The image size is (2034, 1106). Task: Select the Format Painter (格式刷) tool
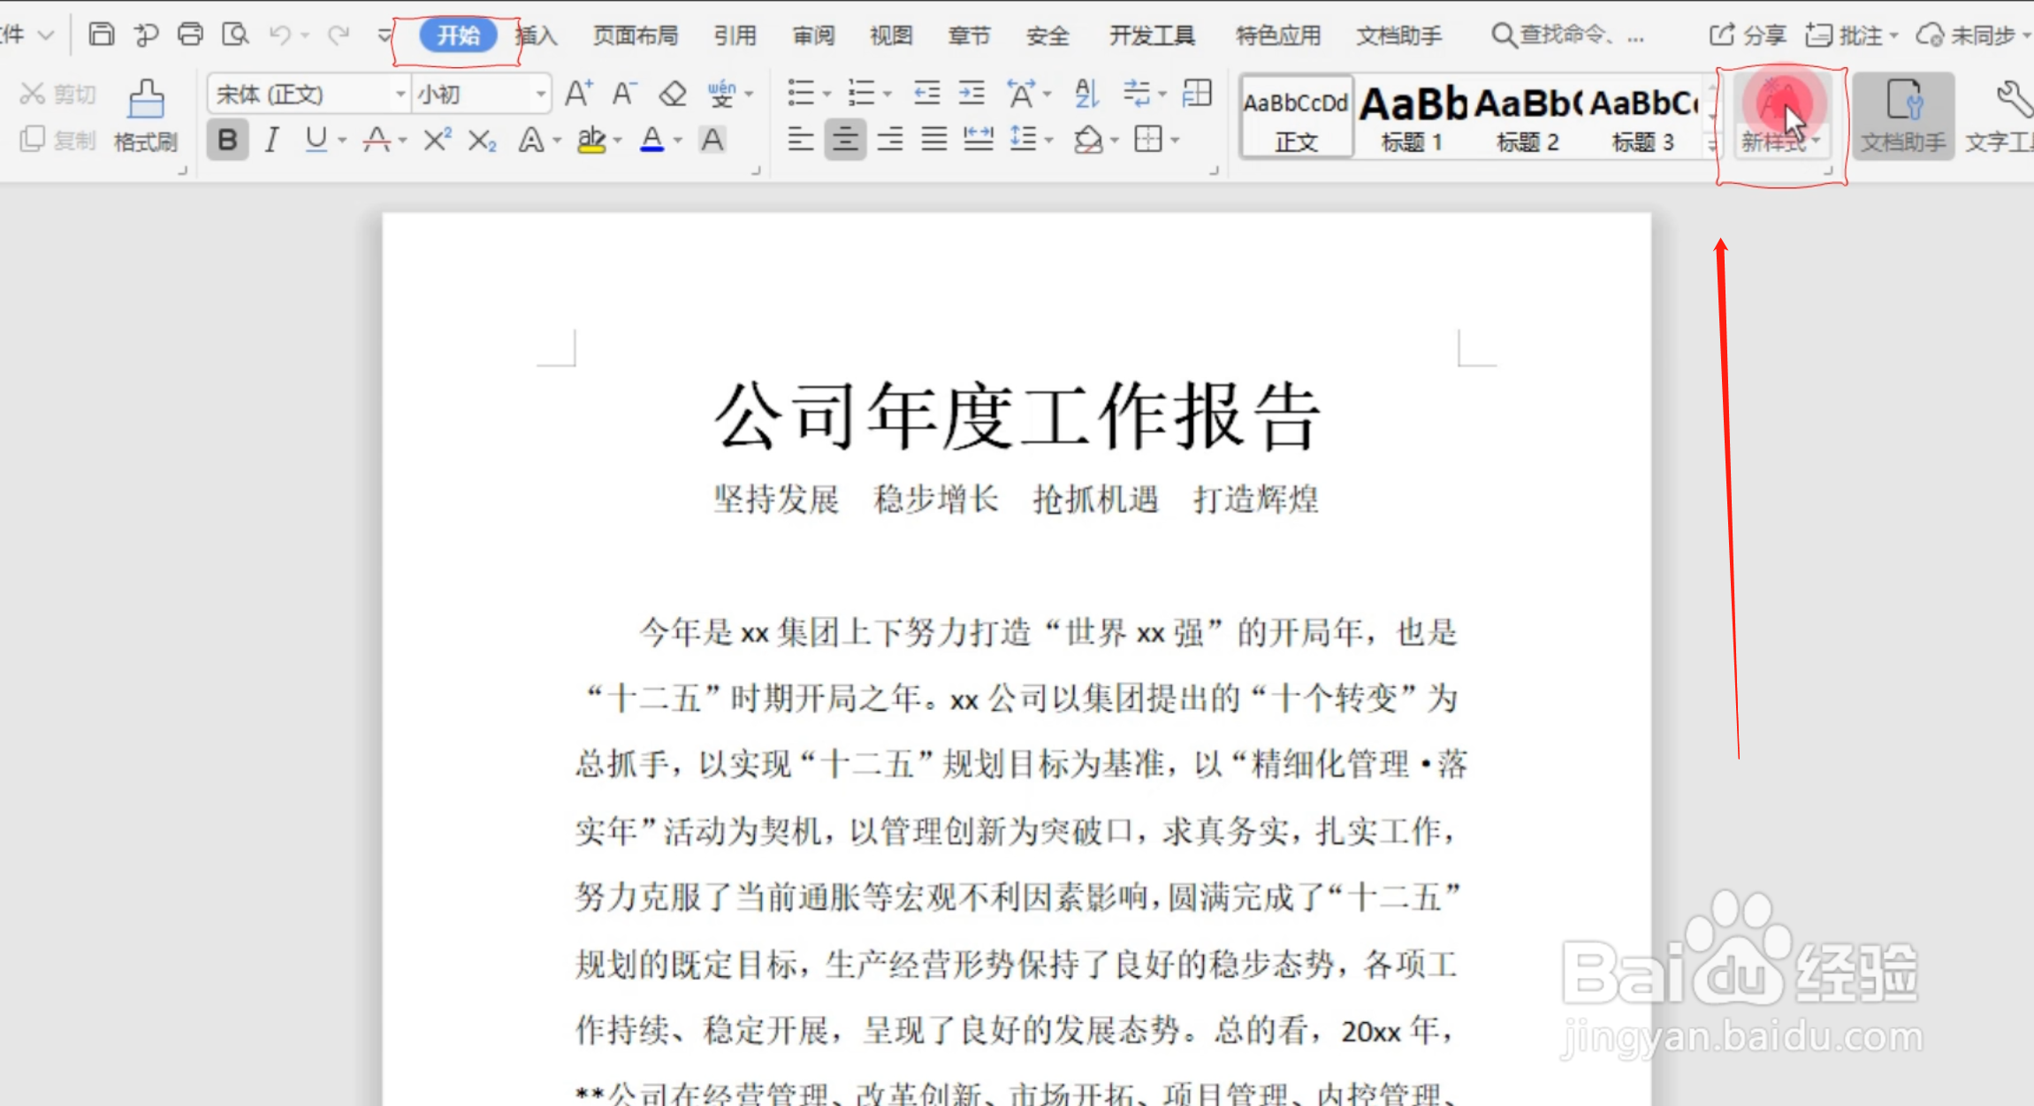pyautogui.click(x=144, y=115)
